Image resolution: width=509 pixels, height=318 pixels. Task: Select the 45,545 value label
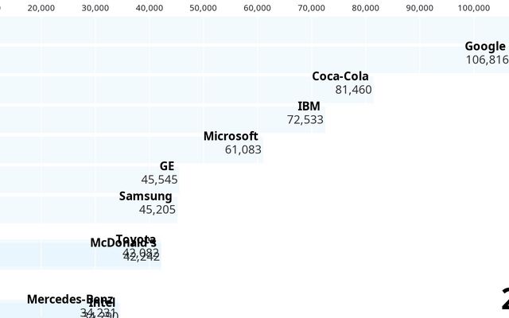(x=159, y=180)
